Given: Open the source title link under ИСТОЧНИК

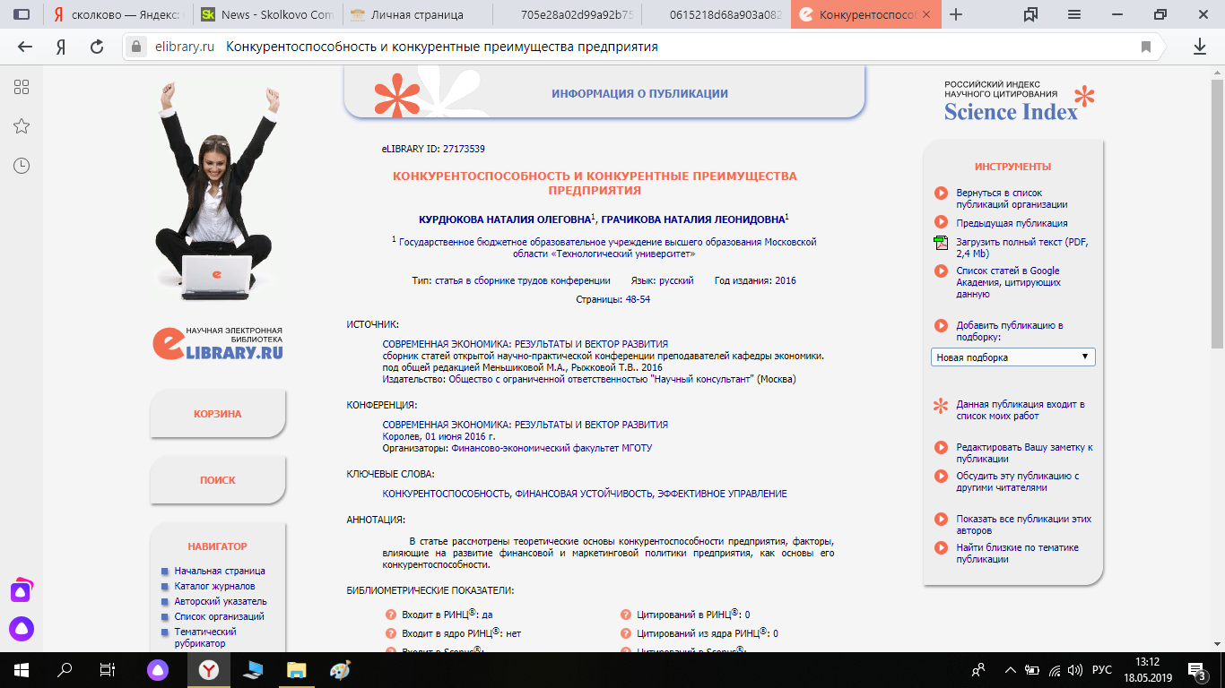Looking at the screenshot, I should pyautogui.click(x=526, y=344).
